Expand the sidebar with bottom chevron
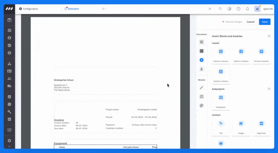 [9, 146]
